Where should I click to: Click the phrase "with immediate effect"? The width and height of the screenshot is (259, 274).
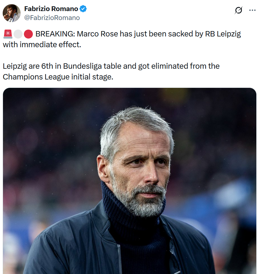(x=42, y=45)
